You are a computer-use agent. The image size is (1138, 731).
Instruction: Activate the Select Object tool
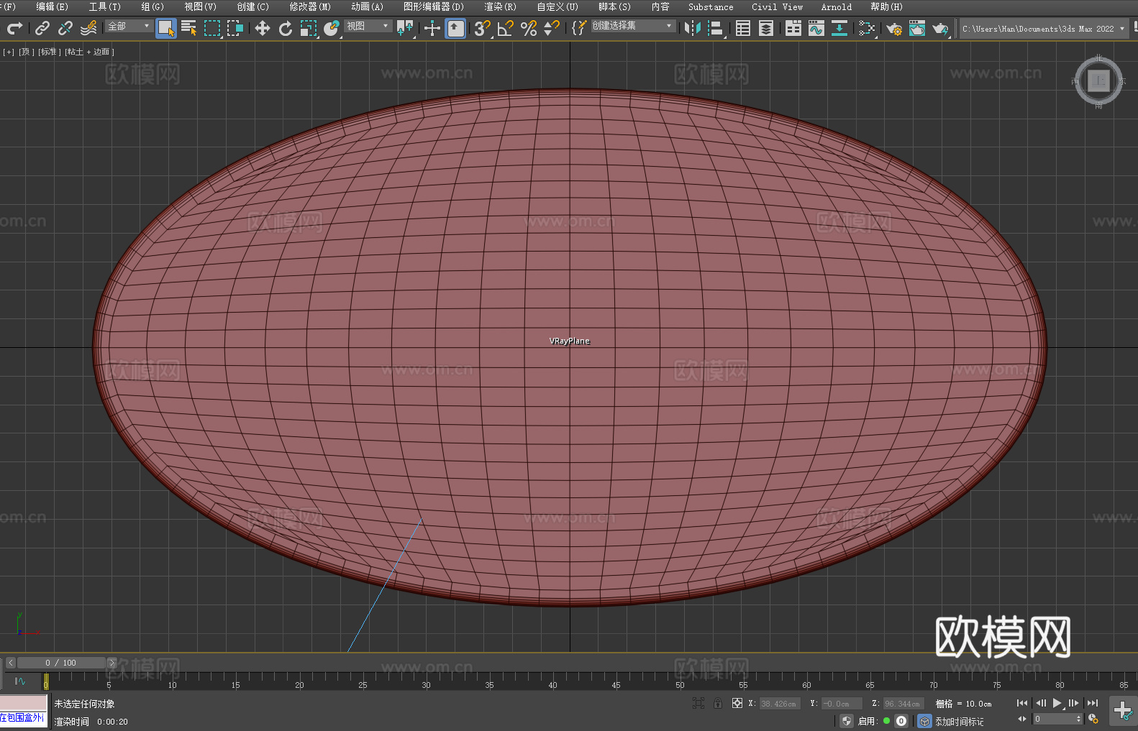(x=166, y=28)
